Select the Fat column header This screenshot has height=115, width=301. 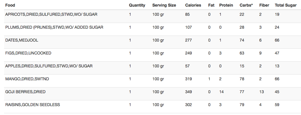pos(211,5)
